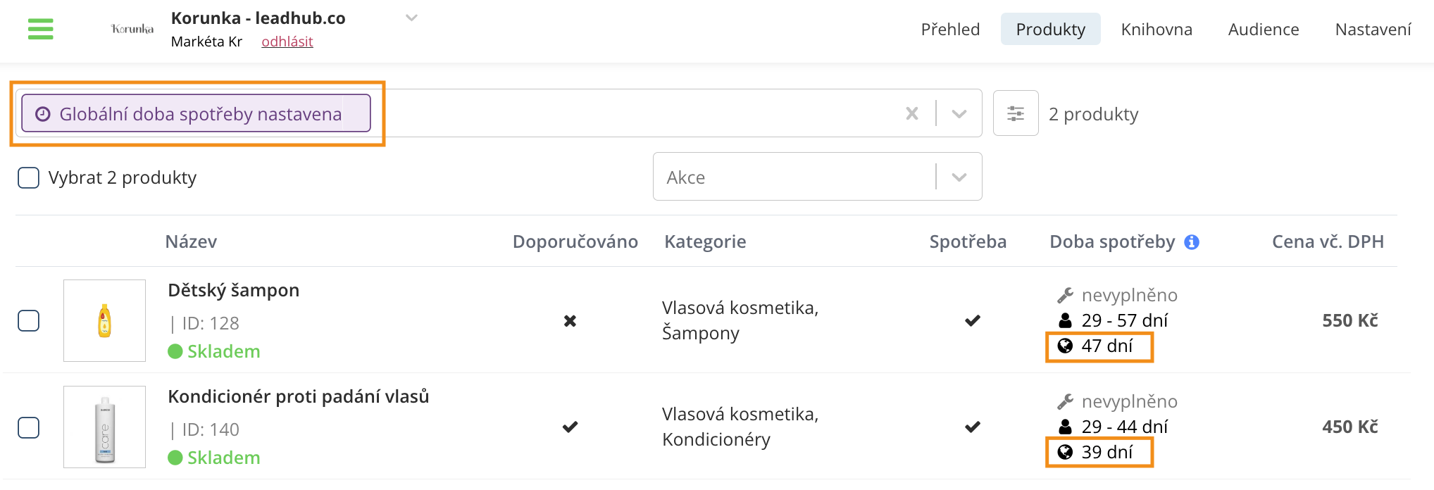Expand the filter field dropdown arrow

[x=959, y=113]
